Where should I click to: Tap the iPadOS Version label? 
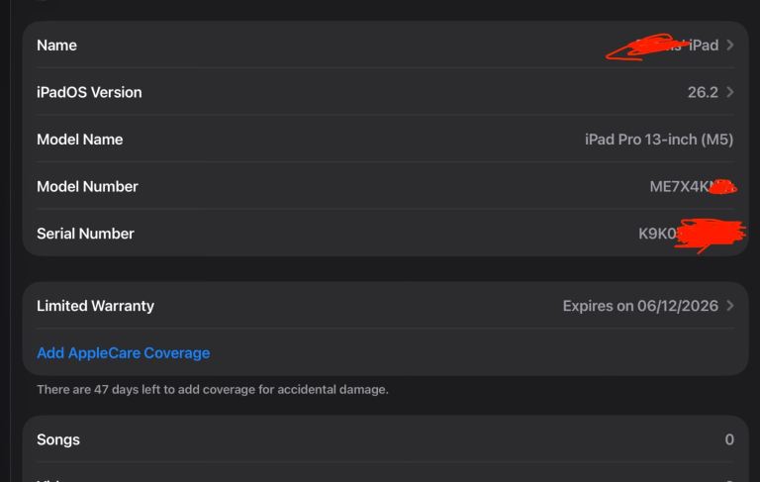[x=89, y=92]
